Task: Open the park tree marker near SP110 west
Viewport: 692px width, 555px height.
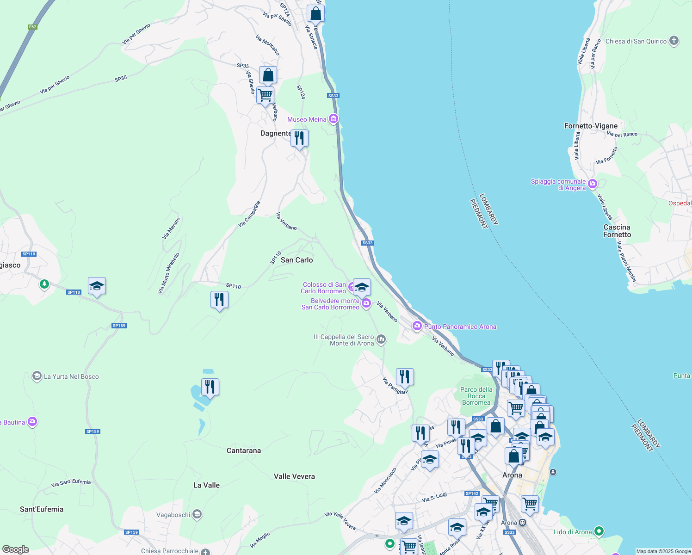Action: (44, 284)
